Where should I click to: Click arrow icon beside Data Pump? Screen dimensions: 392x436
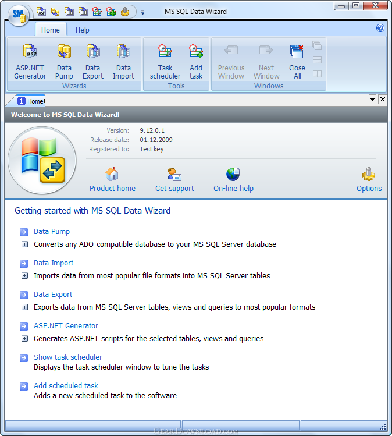24,232
